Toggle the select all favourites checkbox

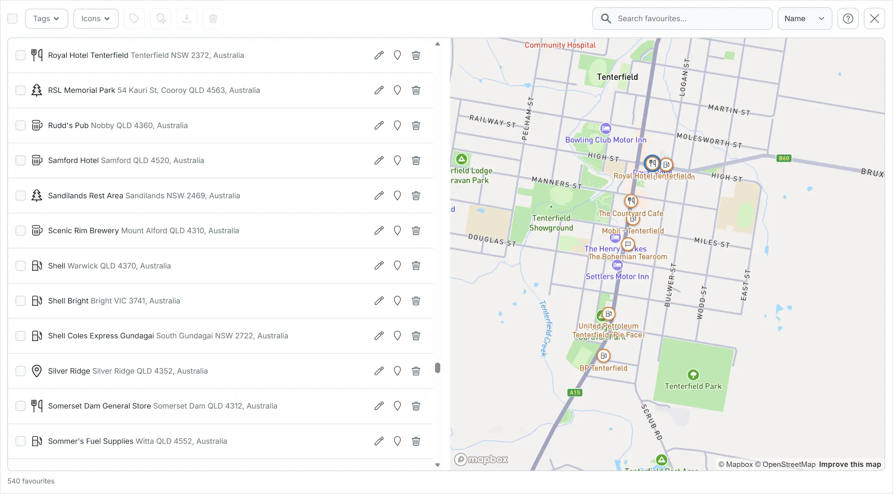point(13,19)
